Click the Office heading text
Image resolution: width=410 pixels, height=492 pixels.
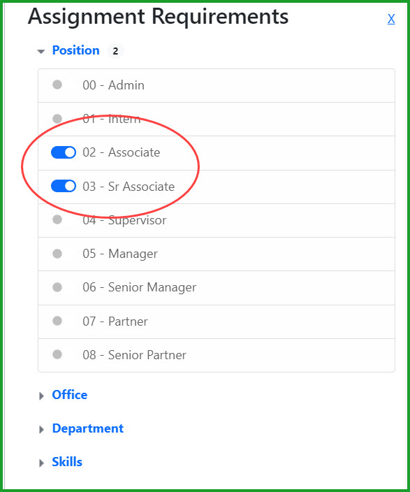[70, 395]
